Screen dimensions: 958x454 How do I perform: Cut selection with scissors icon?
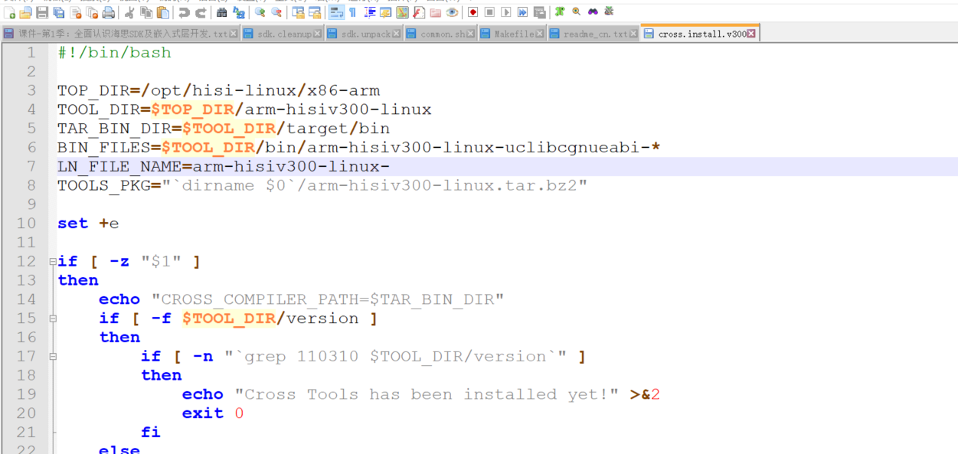[x=129, y=12]
